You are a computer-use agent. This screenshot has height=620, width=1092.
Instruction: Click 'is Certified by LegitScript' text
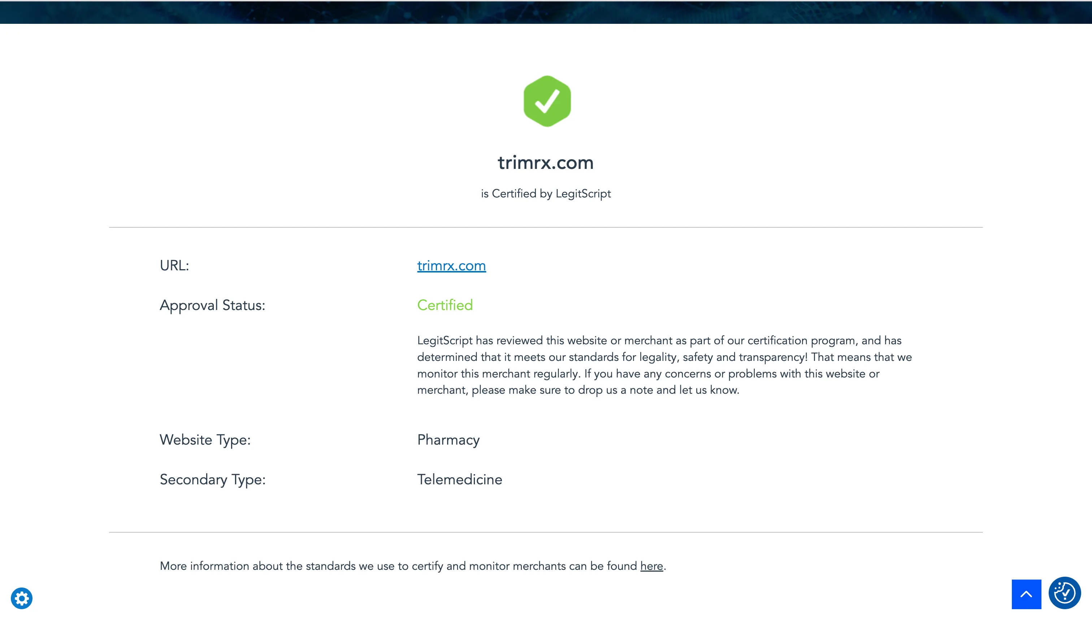click(546, 194)
